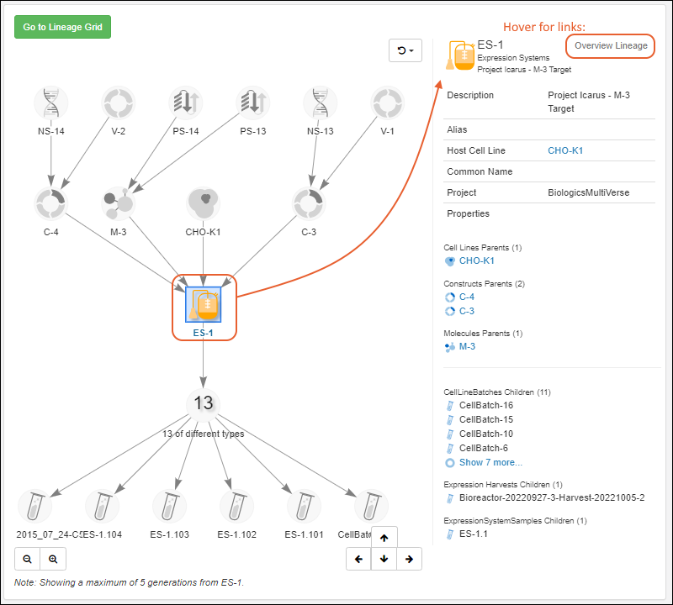
Task: Select the M-3 molecule node
Action: 118,203
